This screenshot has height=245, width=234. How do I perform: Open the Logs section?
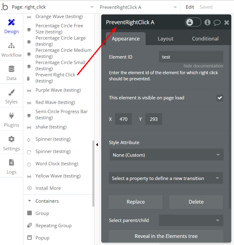pos(11,167)
